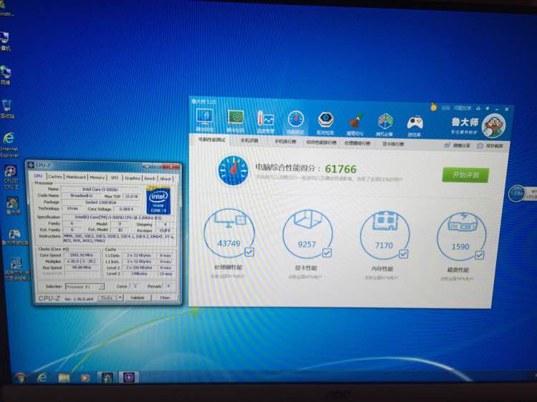Uncheck the disk performance test checkbox
The height and width of the screenshot is (402, 537).
[x=480, y=255]
